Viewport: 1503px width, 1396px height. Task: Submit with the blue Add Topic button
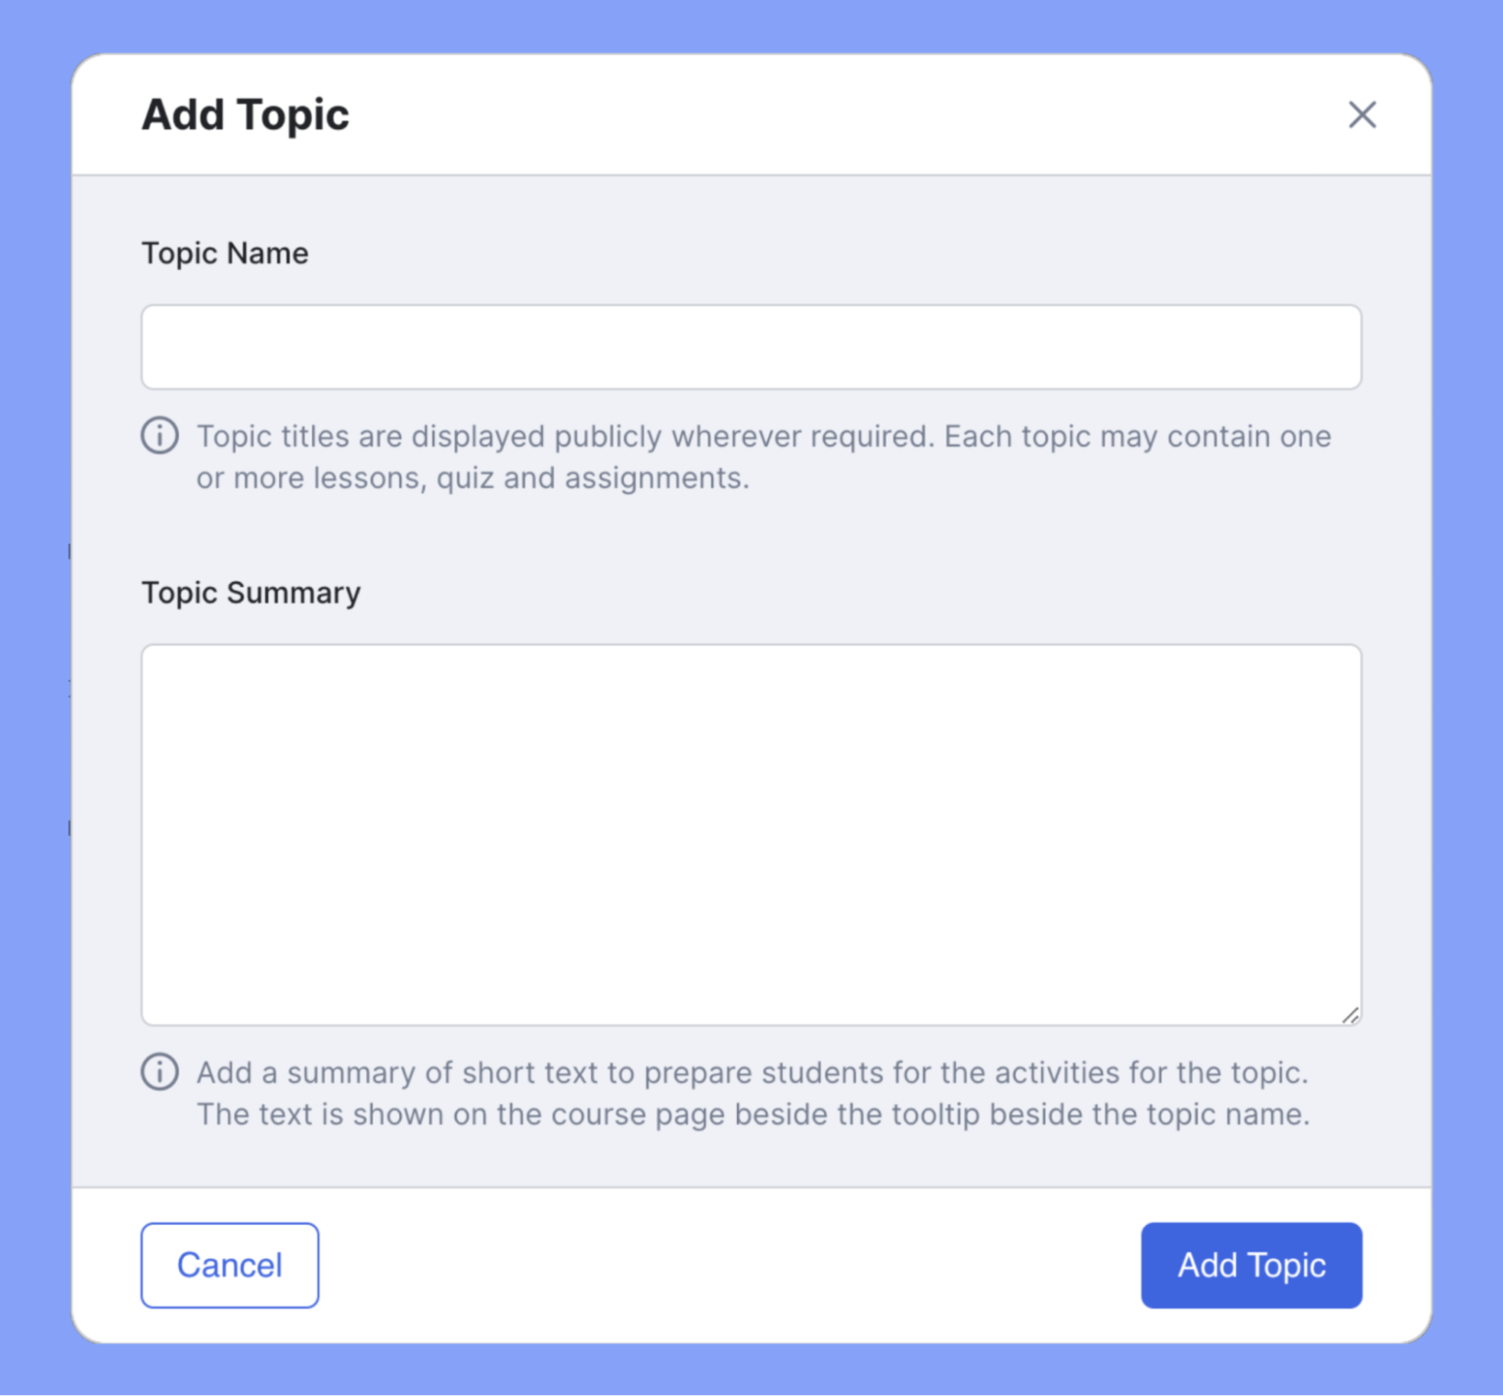(1251, 1265)
